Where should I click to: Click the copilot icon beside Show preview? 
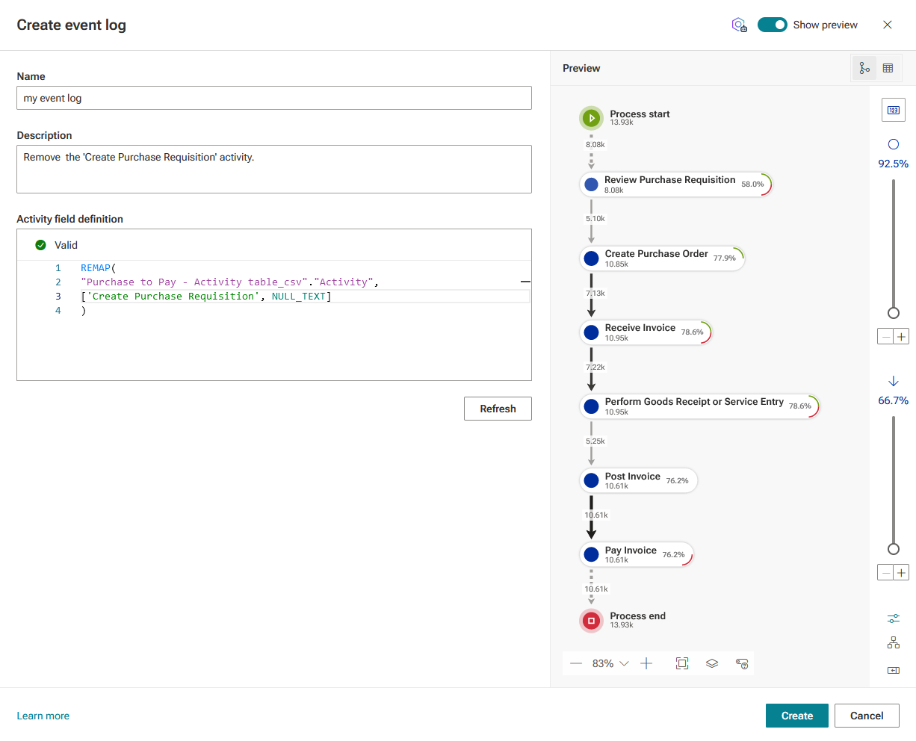point(739,25)
